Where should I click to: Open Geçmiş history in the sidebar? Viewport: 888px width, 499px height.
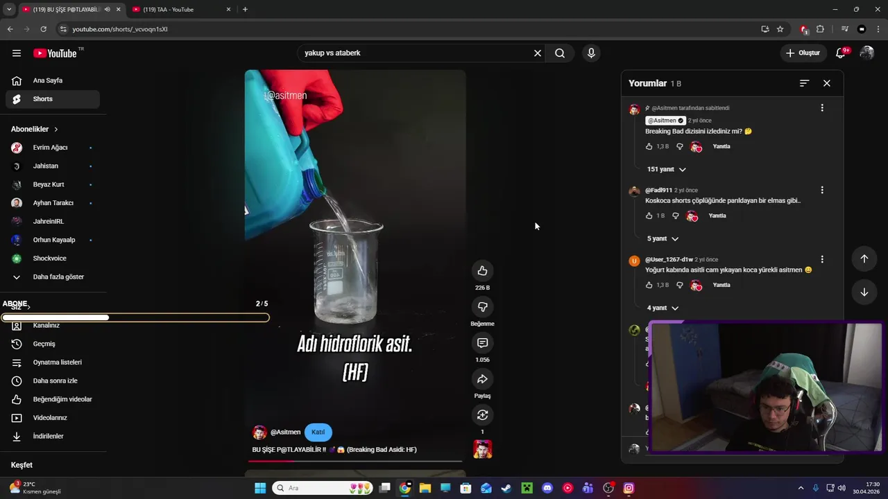[53, 344]
